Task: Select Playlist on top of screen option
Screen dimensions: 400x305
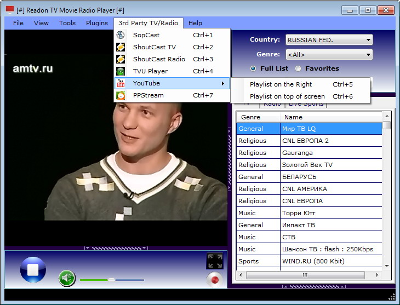Action: tap(300, 96)
